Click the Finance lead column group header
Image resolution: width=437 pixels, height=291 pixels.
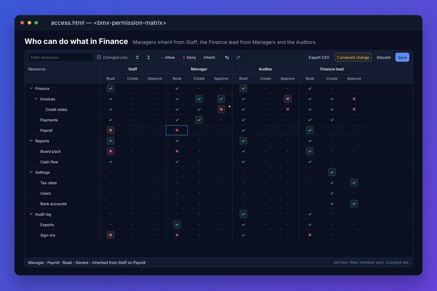[x=332, y=69]
